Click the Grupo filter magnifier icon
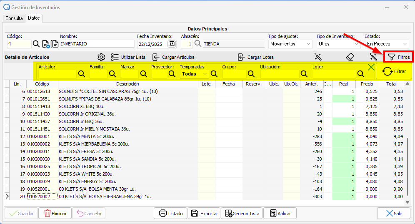The width and height of the screenshot is (415, 224). click(251, 74)
